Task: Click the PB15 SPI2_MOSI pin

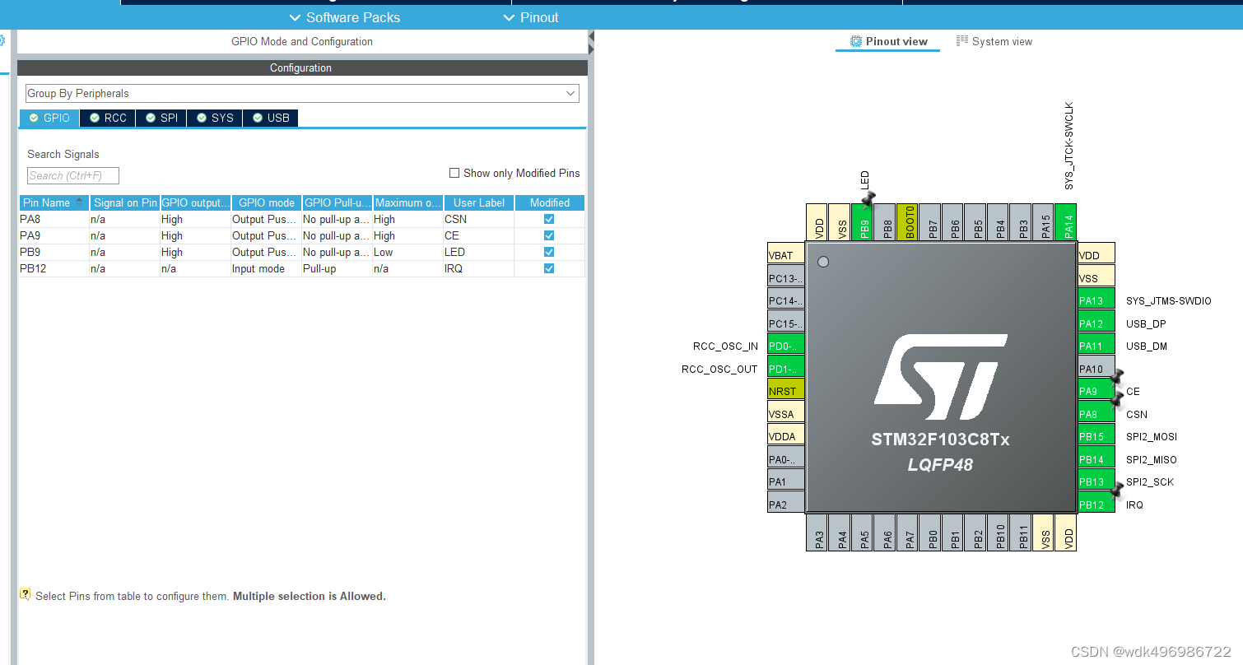Action: pyautogui.click(x=1096, y=436)
